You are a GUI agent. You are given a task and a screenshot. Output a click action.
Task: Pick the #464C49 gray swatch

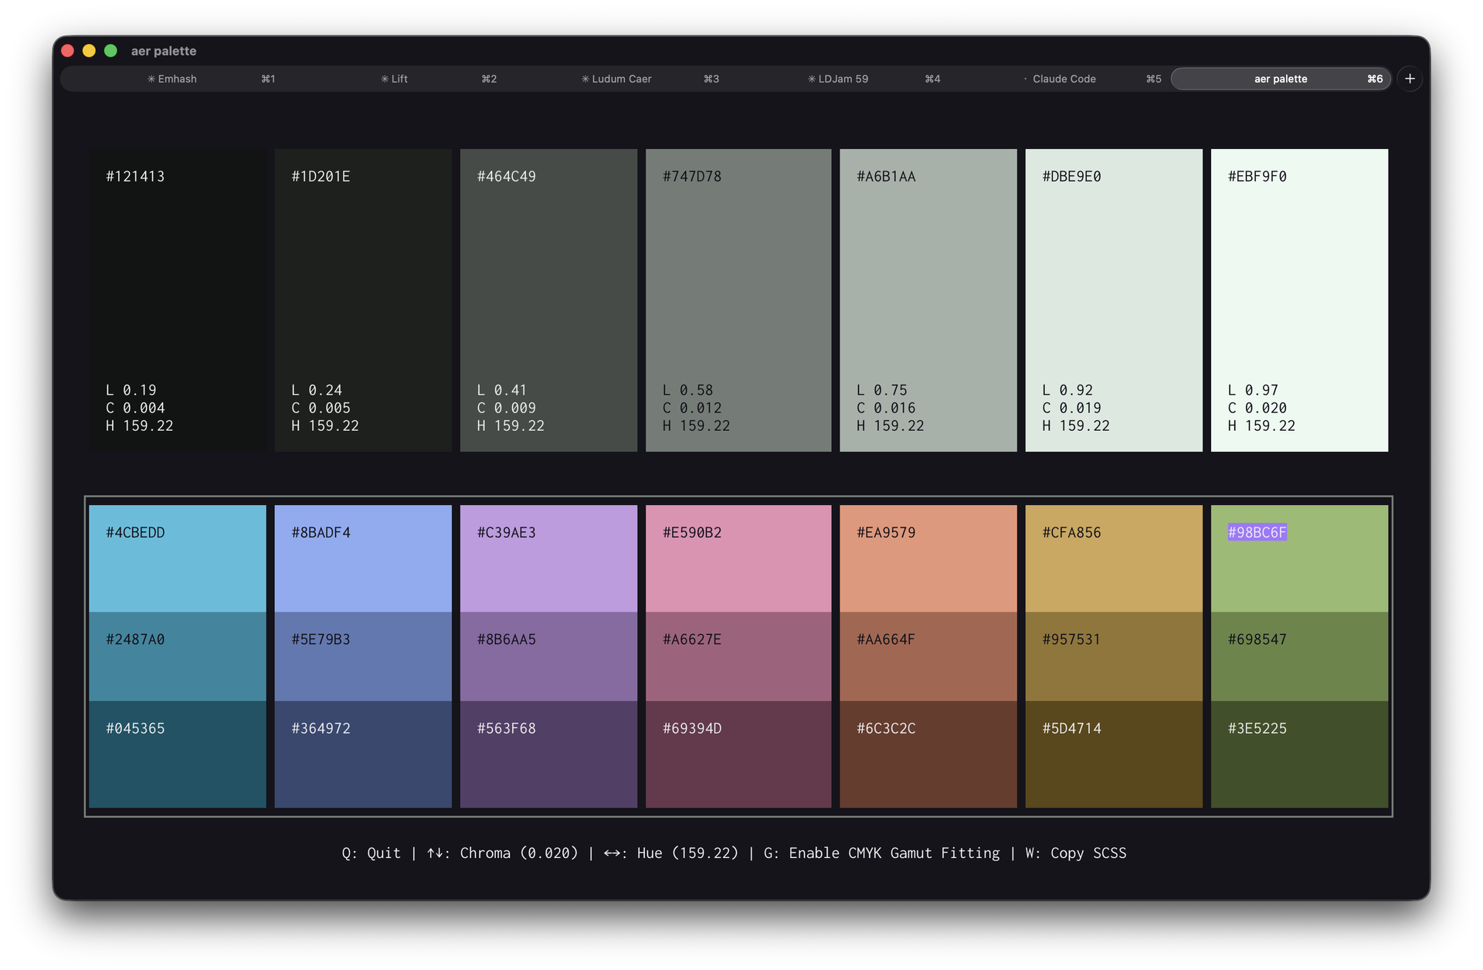pyautogui.click(x=548, y=300)
